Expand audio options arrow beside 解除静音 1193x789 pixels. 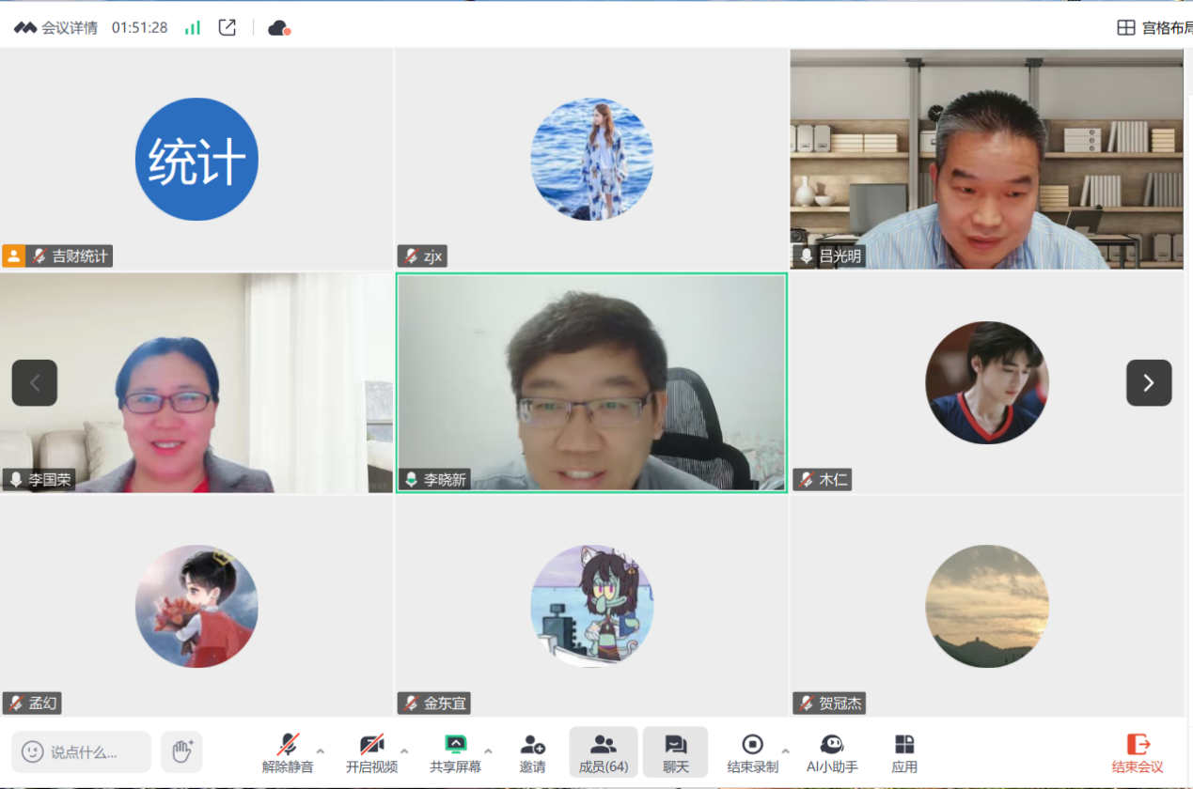click(321, 751)
